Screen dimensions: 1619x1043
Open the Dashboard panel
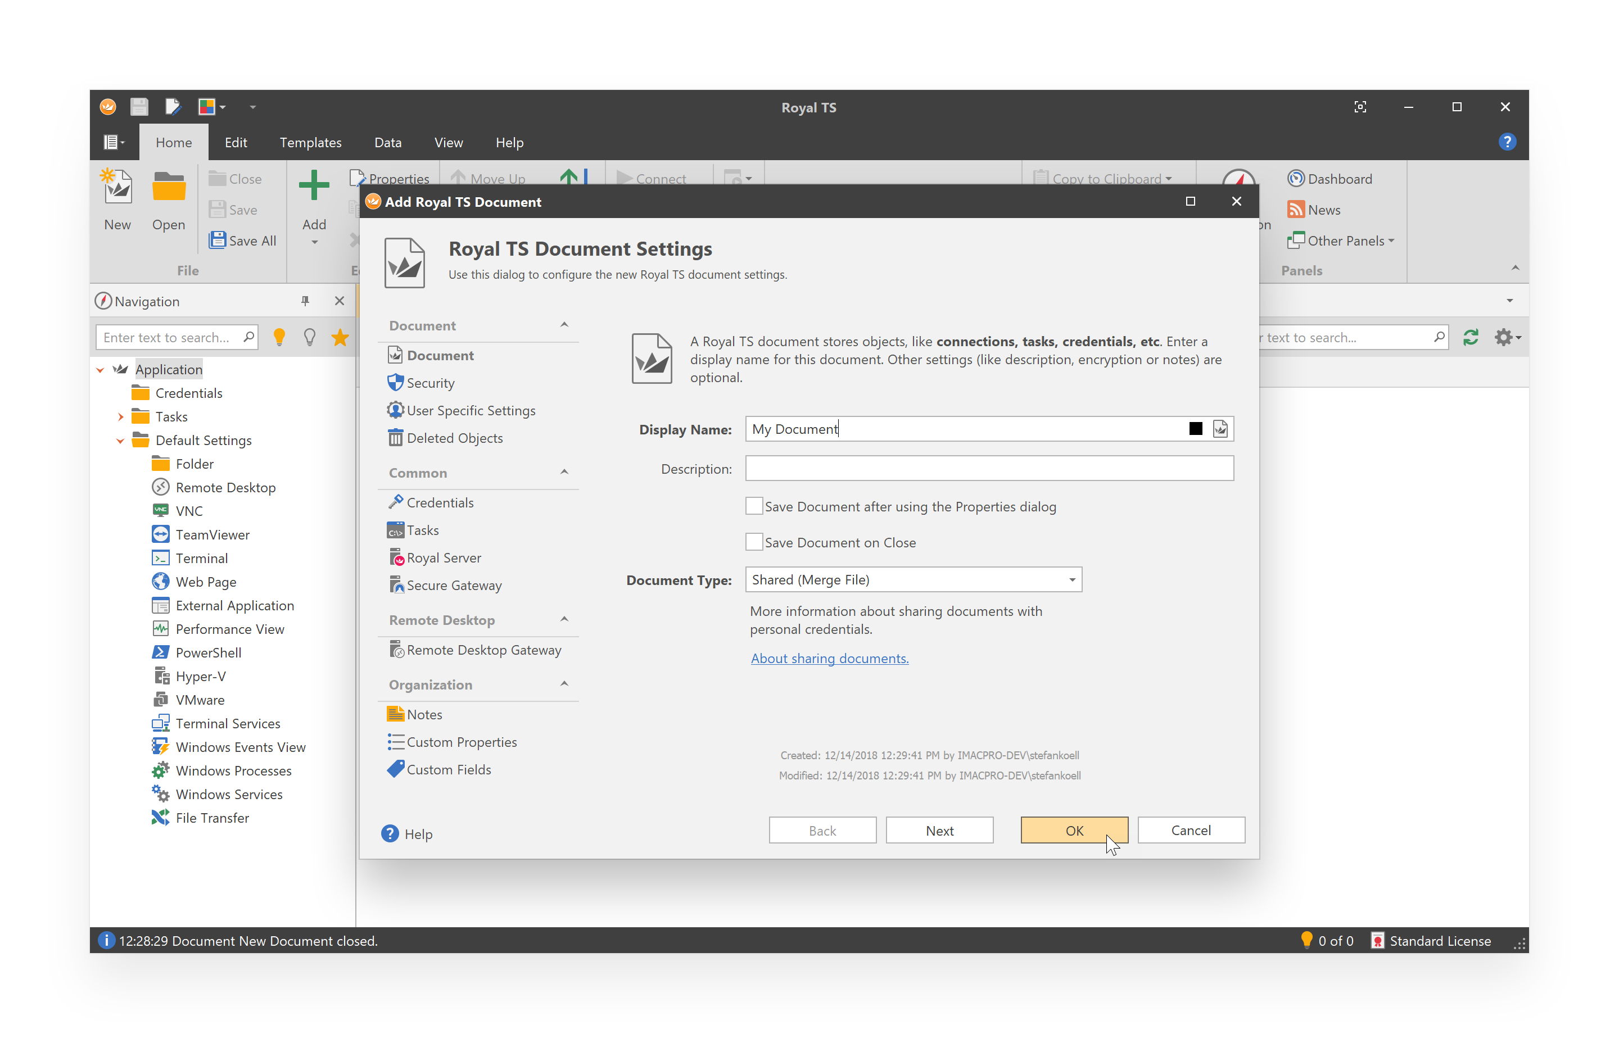[1329, 179]
